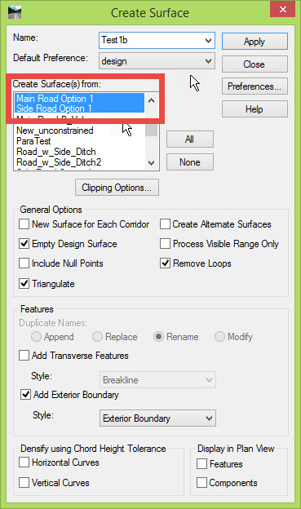Click the corridor list scrollbar thumb
Screen dimensions: 301x509
tap(151, 130)
